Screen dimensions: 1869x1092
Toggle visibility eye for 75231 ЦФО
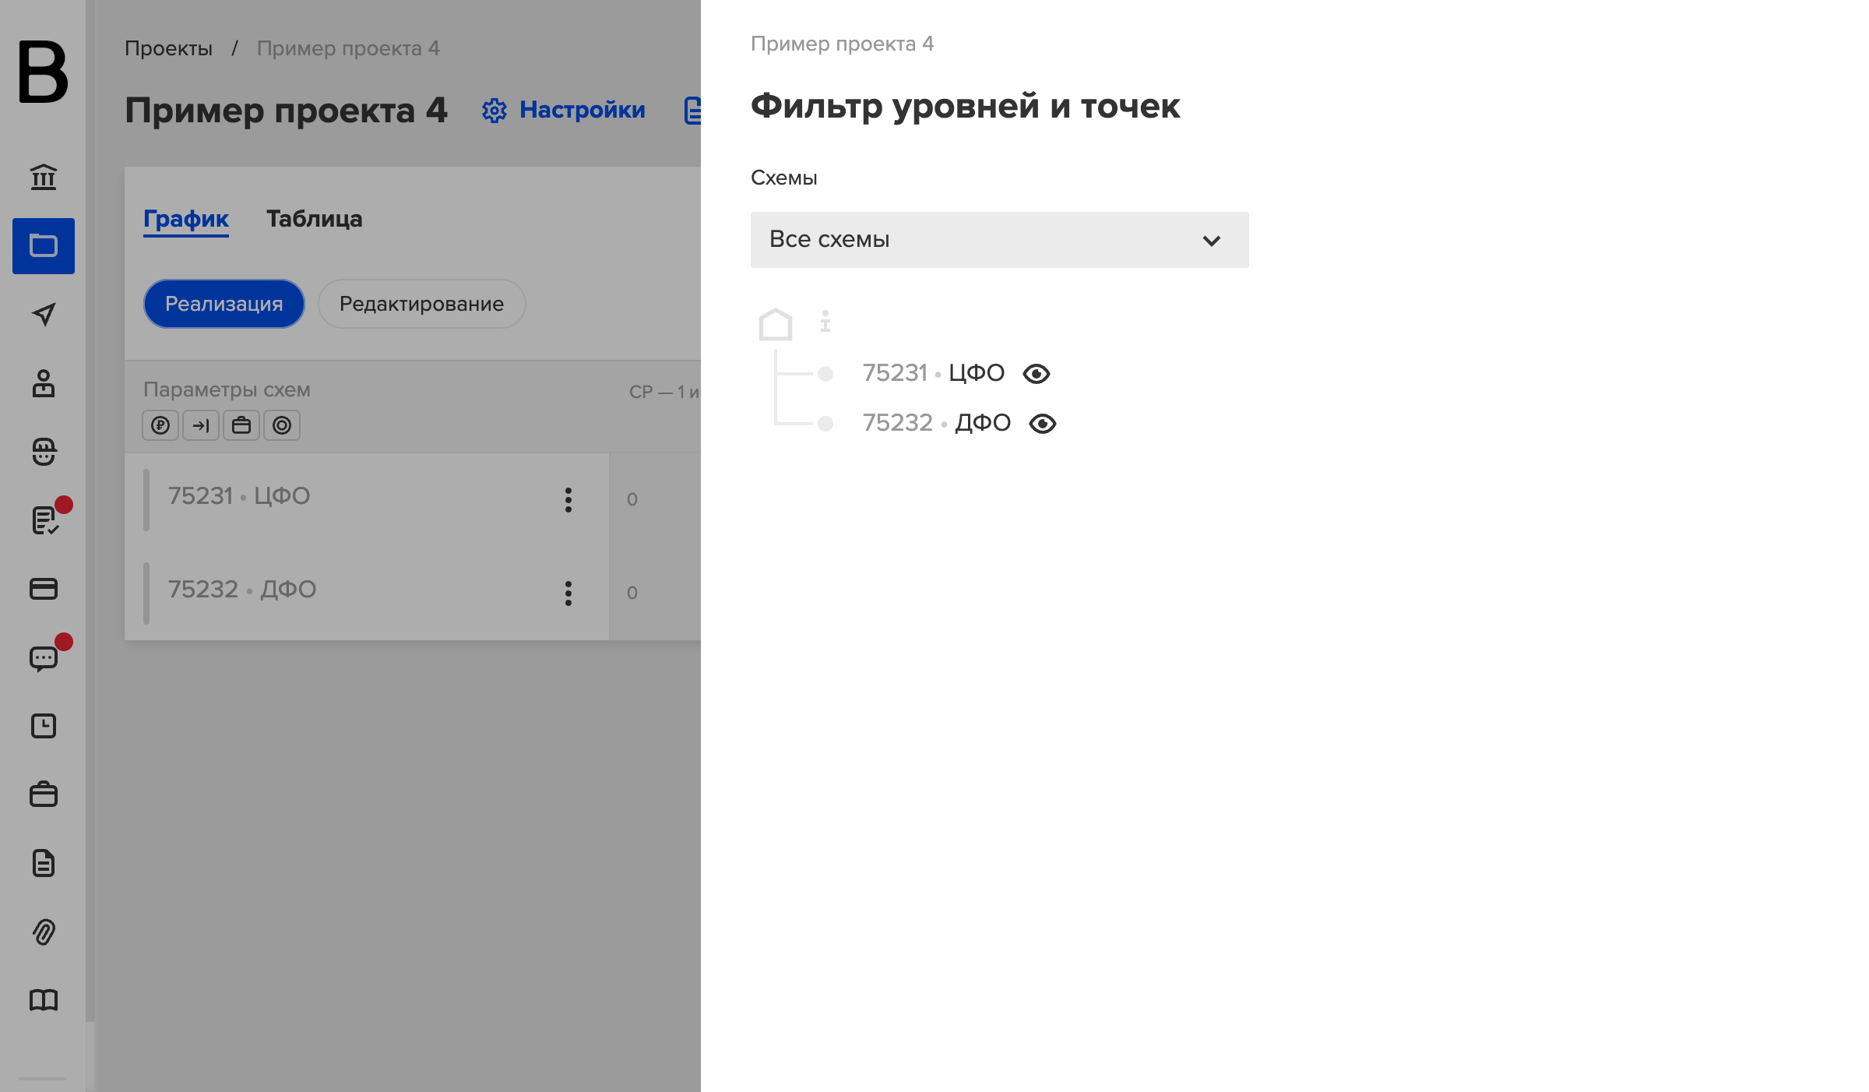pos(1037,374)
